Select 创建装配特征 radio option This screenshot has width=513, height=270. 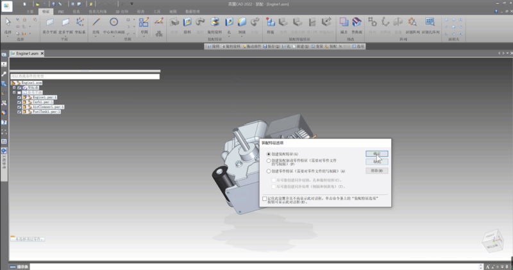pos(269,155)
